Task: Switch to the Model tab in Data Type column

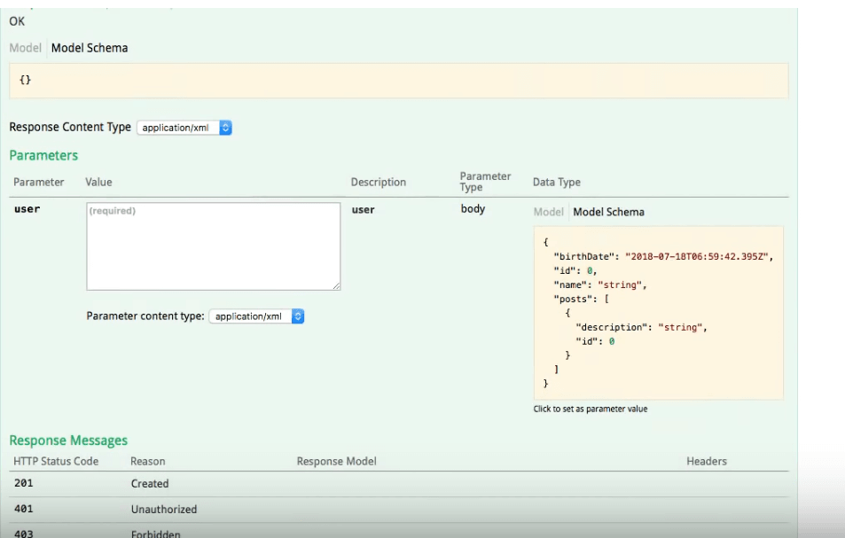Action: [x=548, y=212]
